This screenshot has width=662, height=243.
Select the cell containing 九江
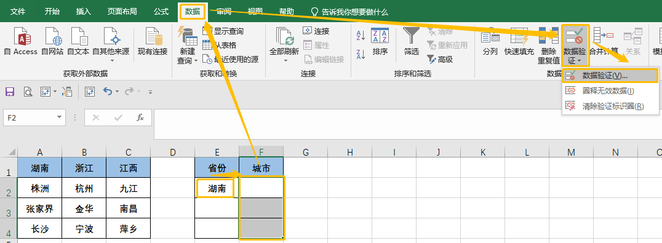(x=129, y=188)
